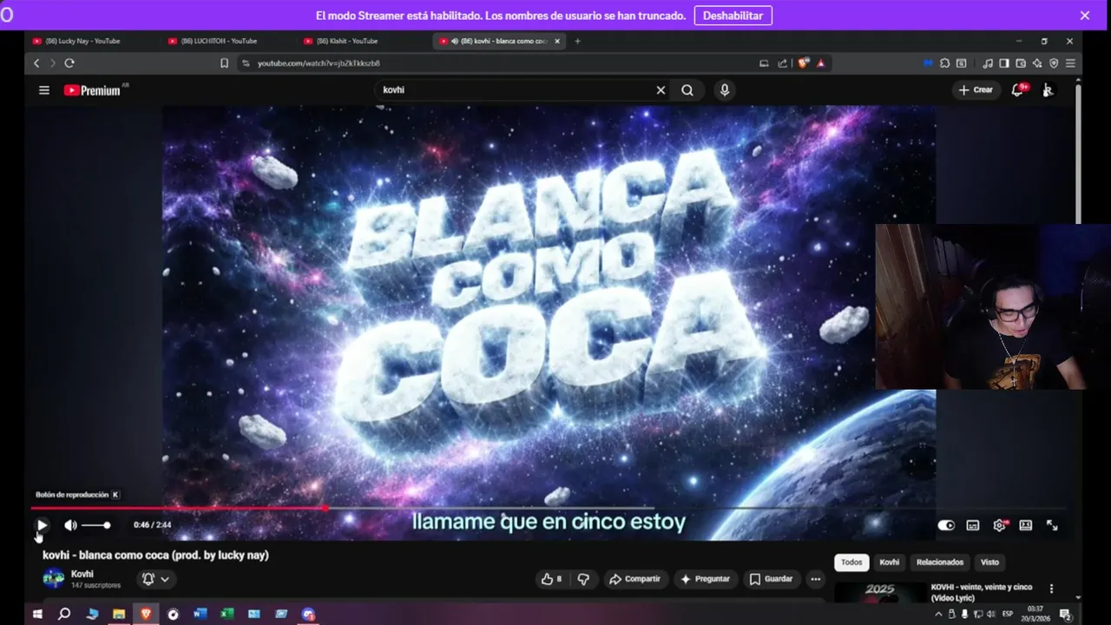1111x625 pixels.
Task: Open YouTube notifications bell
Action: 1018,90
